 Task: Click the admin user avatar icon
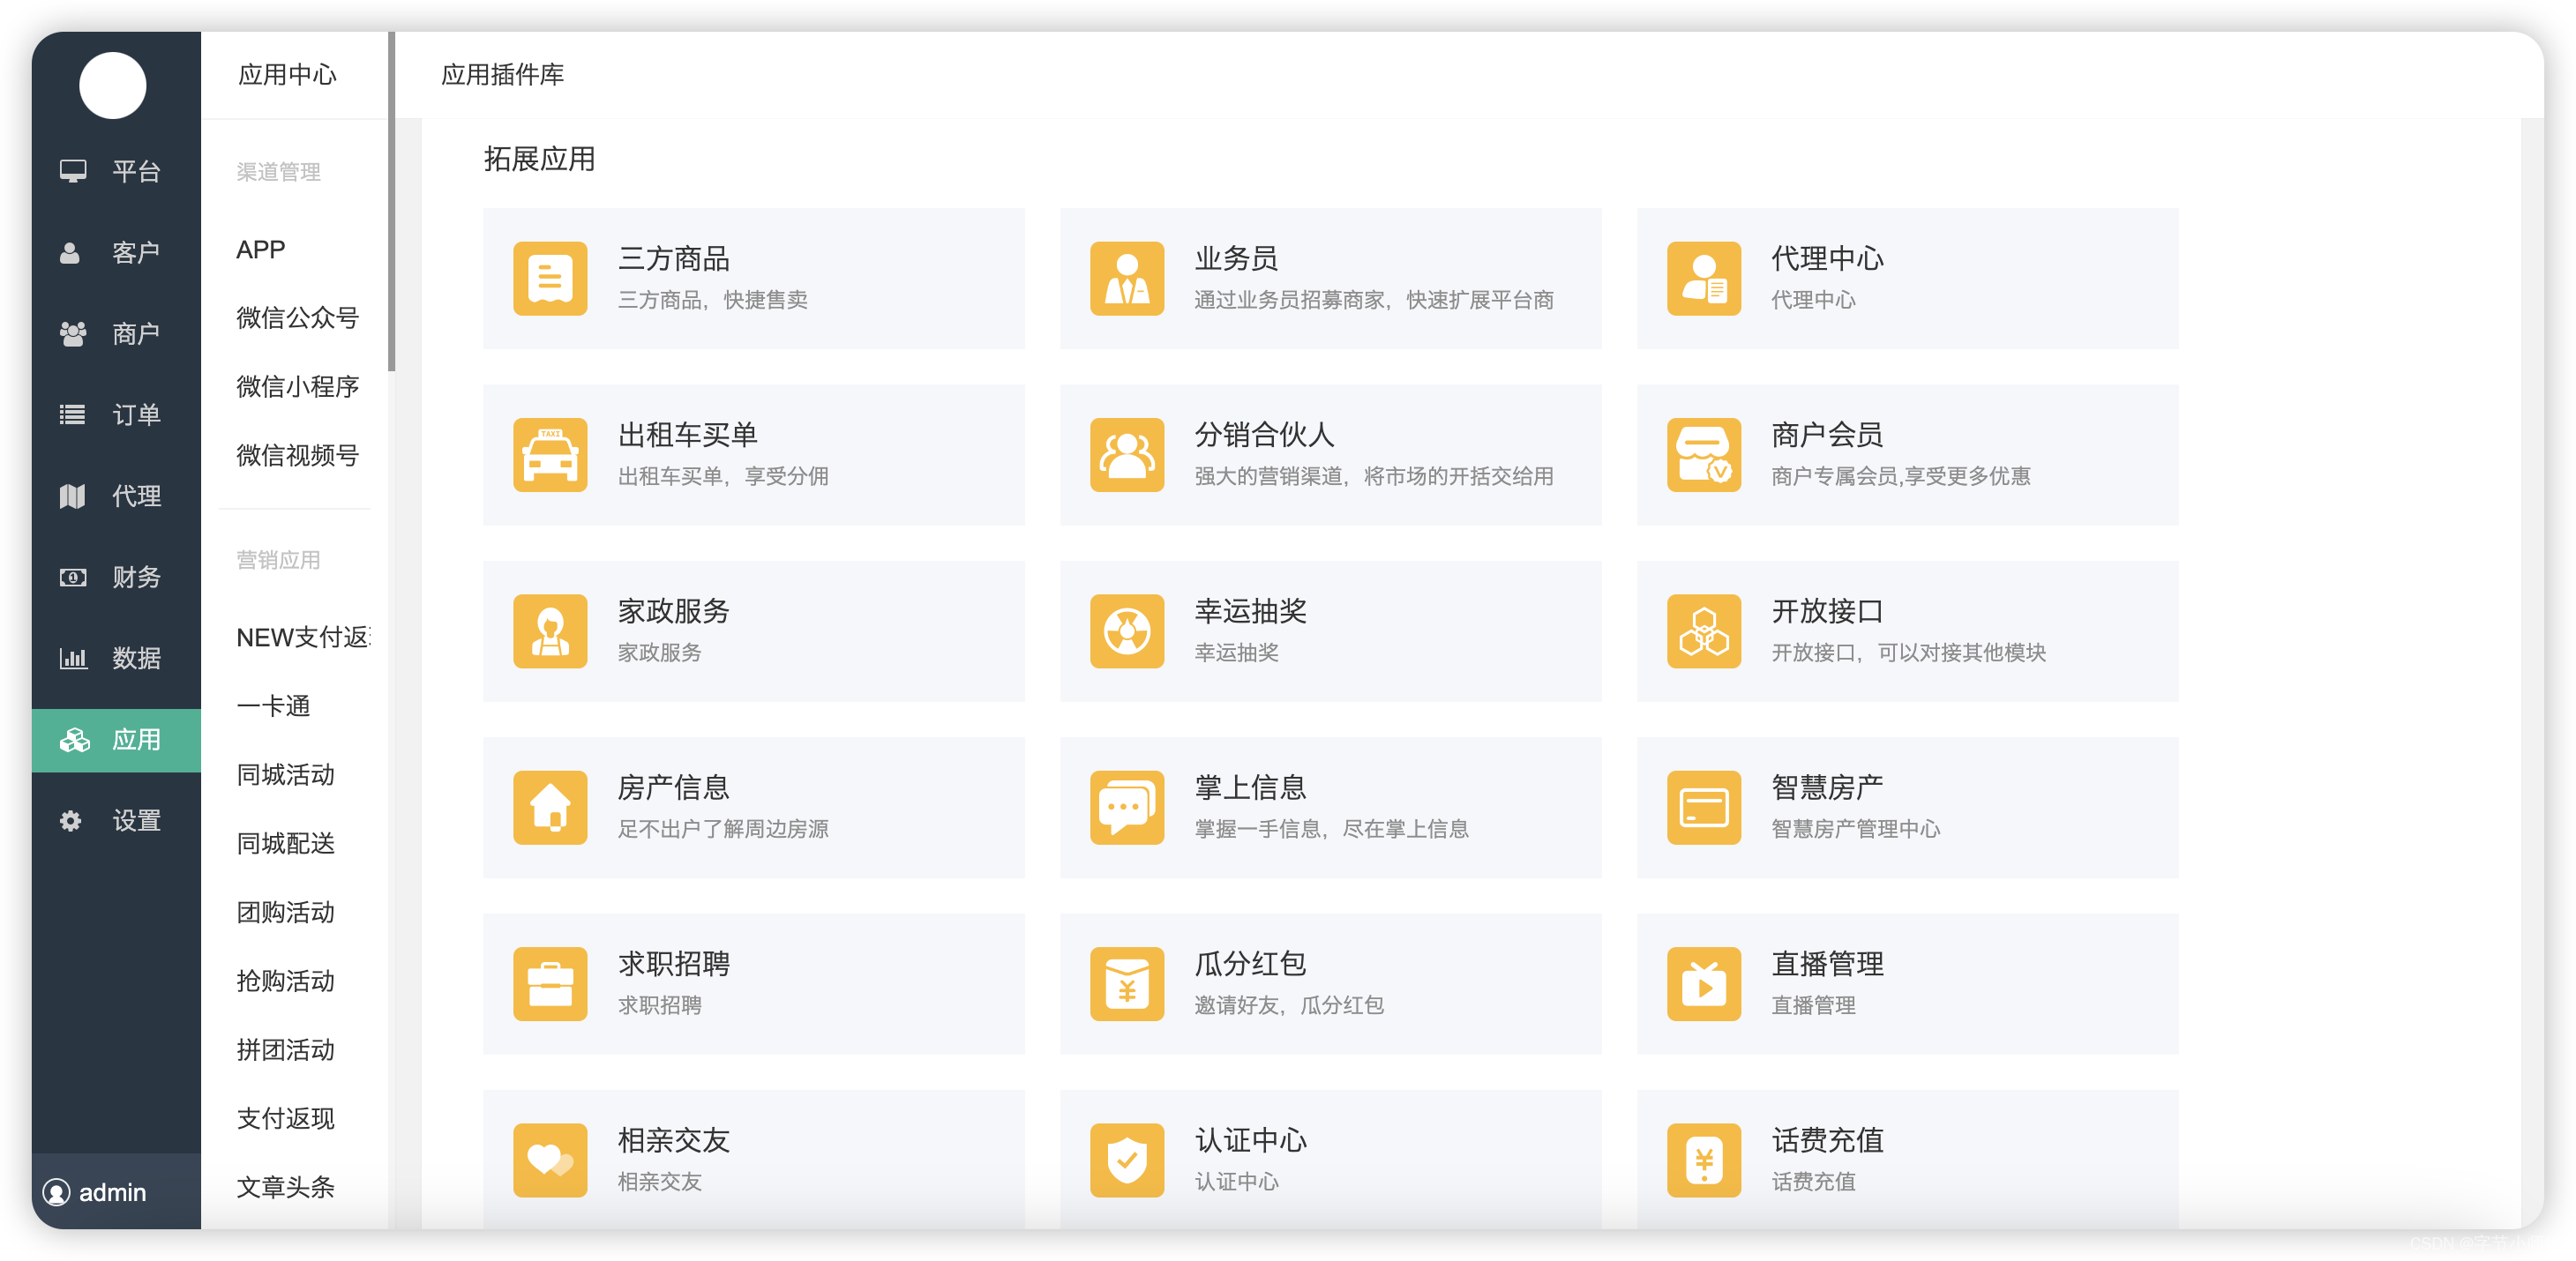[56, 1192]
